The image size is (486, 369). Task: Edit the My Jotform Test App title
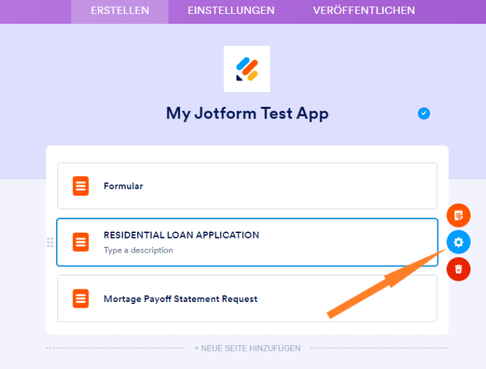[247, 114]
